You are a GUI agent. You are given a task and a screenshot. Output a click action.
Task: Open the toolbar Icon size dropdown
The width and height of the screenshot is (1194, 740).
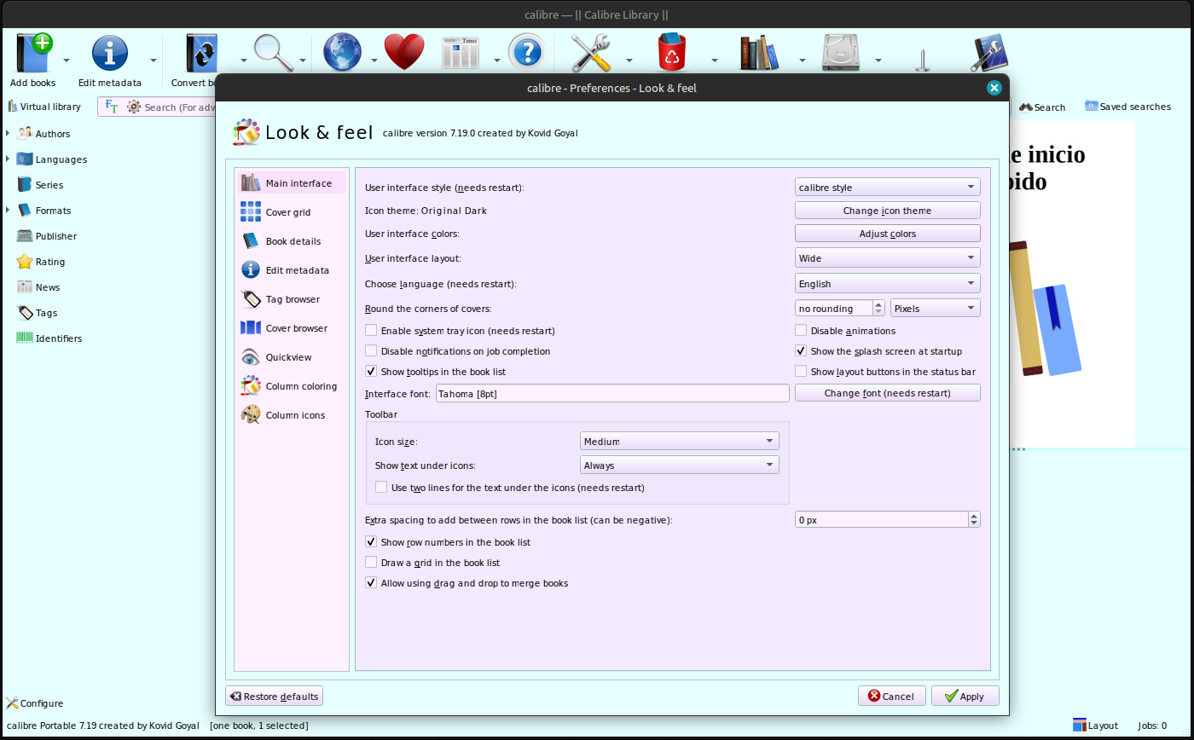click(679, 442)
